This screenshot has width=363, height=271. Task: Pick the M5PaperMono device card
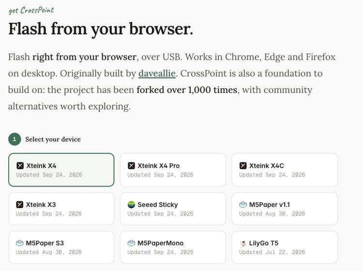click(173, 247)
